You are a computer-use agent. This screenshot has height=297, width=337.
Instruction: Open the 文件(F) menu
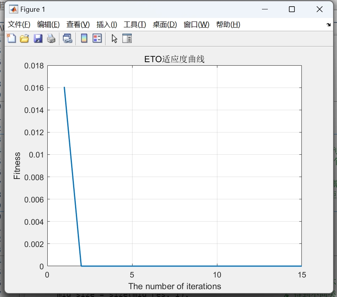pos(19,24)
